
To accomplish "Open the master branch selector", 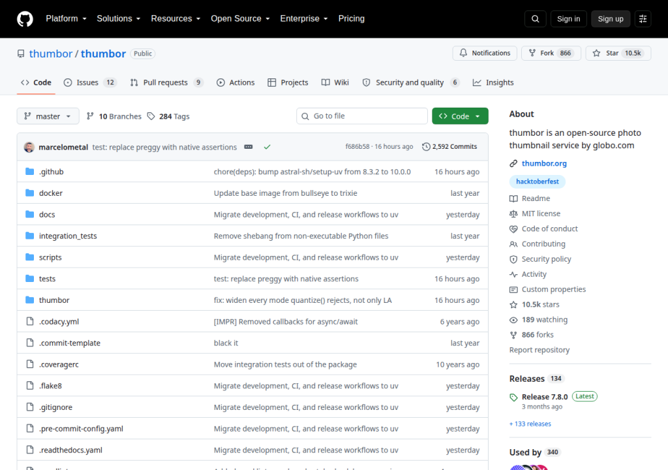I will [x=48, y=116].
